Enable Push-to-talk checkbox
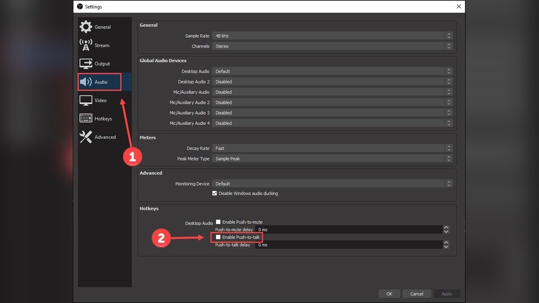Screen dimensions: 539x303 [218, 237]
